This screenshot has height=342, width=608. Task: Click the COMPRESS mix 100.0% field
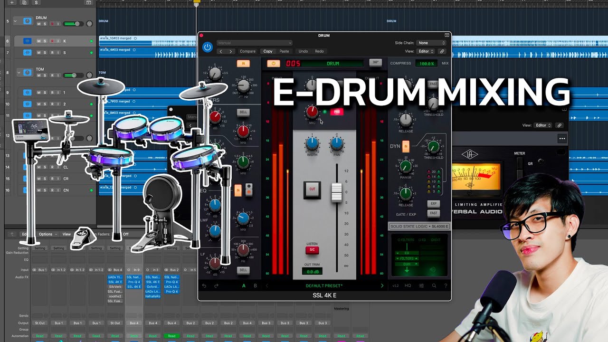point(427,63)
